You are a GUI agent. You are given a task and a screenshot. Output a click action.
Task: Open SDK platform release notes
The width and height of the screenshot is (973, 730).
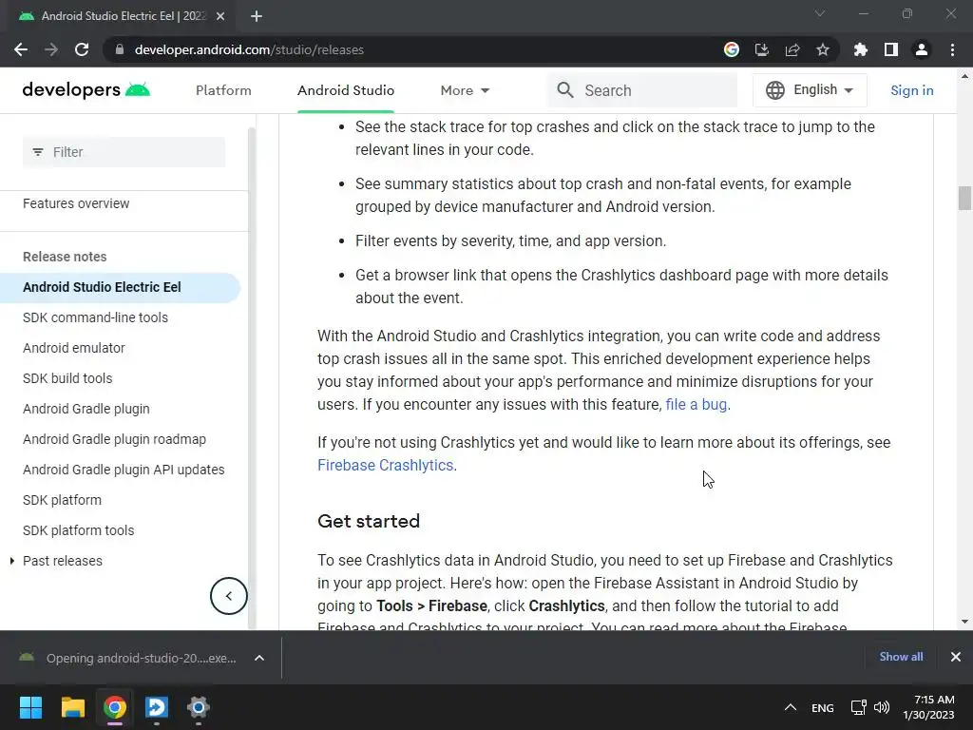click(x=62, y=500)
